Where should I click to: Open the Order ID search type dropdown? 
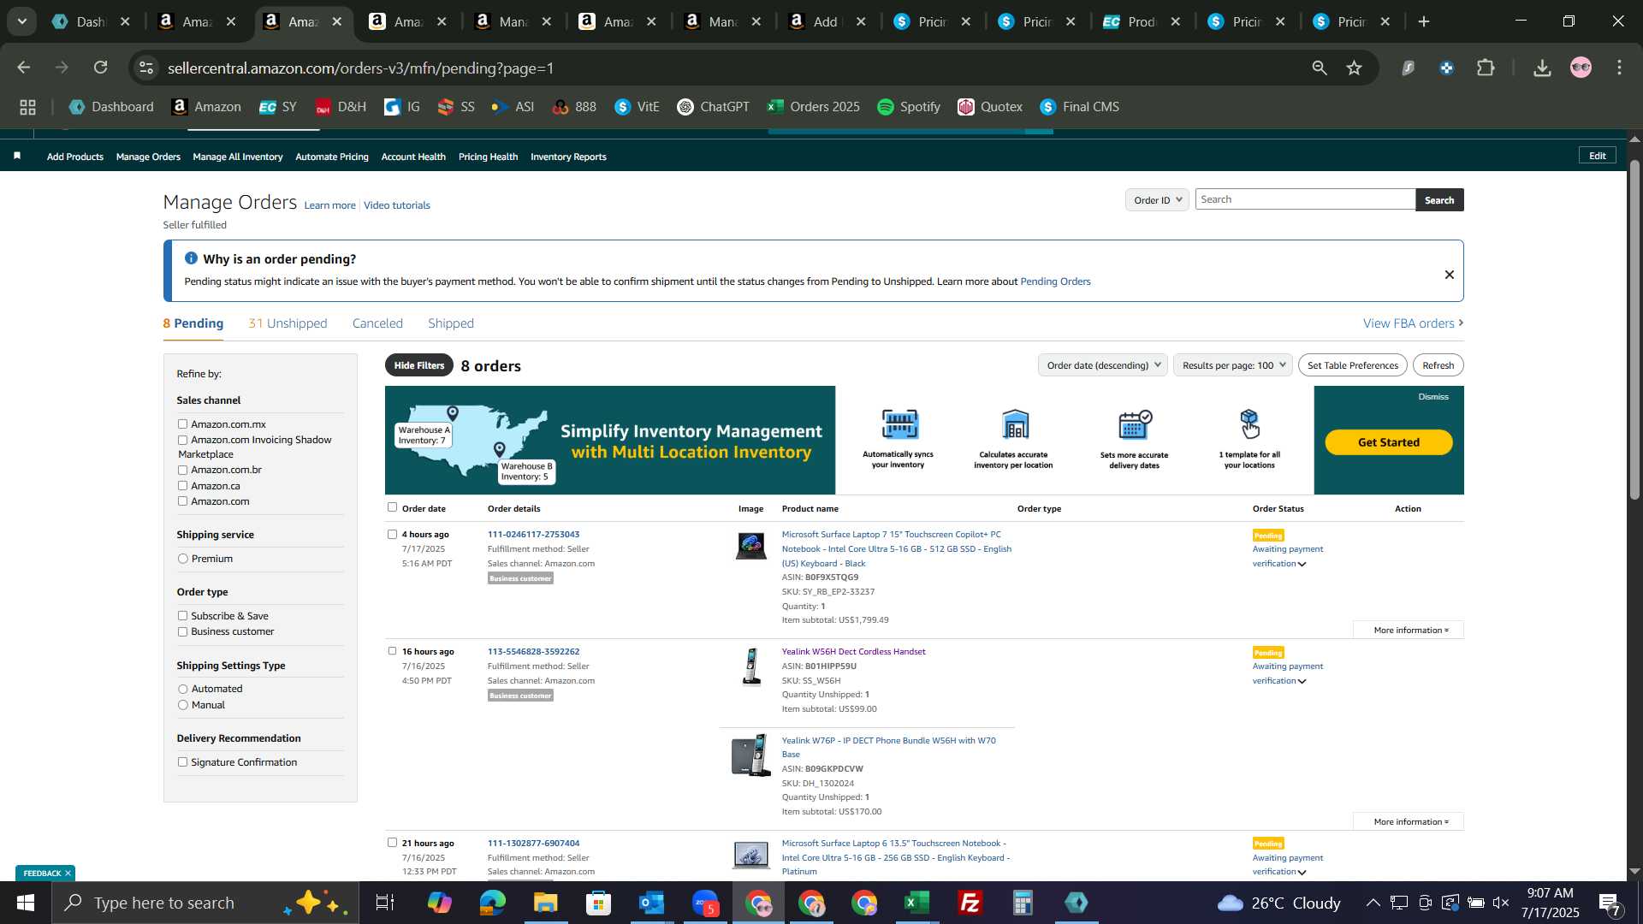[x=1157, y=199]
